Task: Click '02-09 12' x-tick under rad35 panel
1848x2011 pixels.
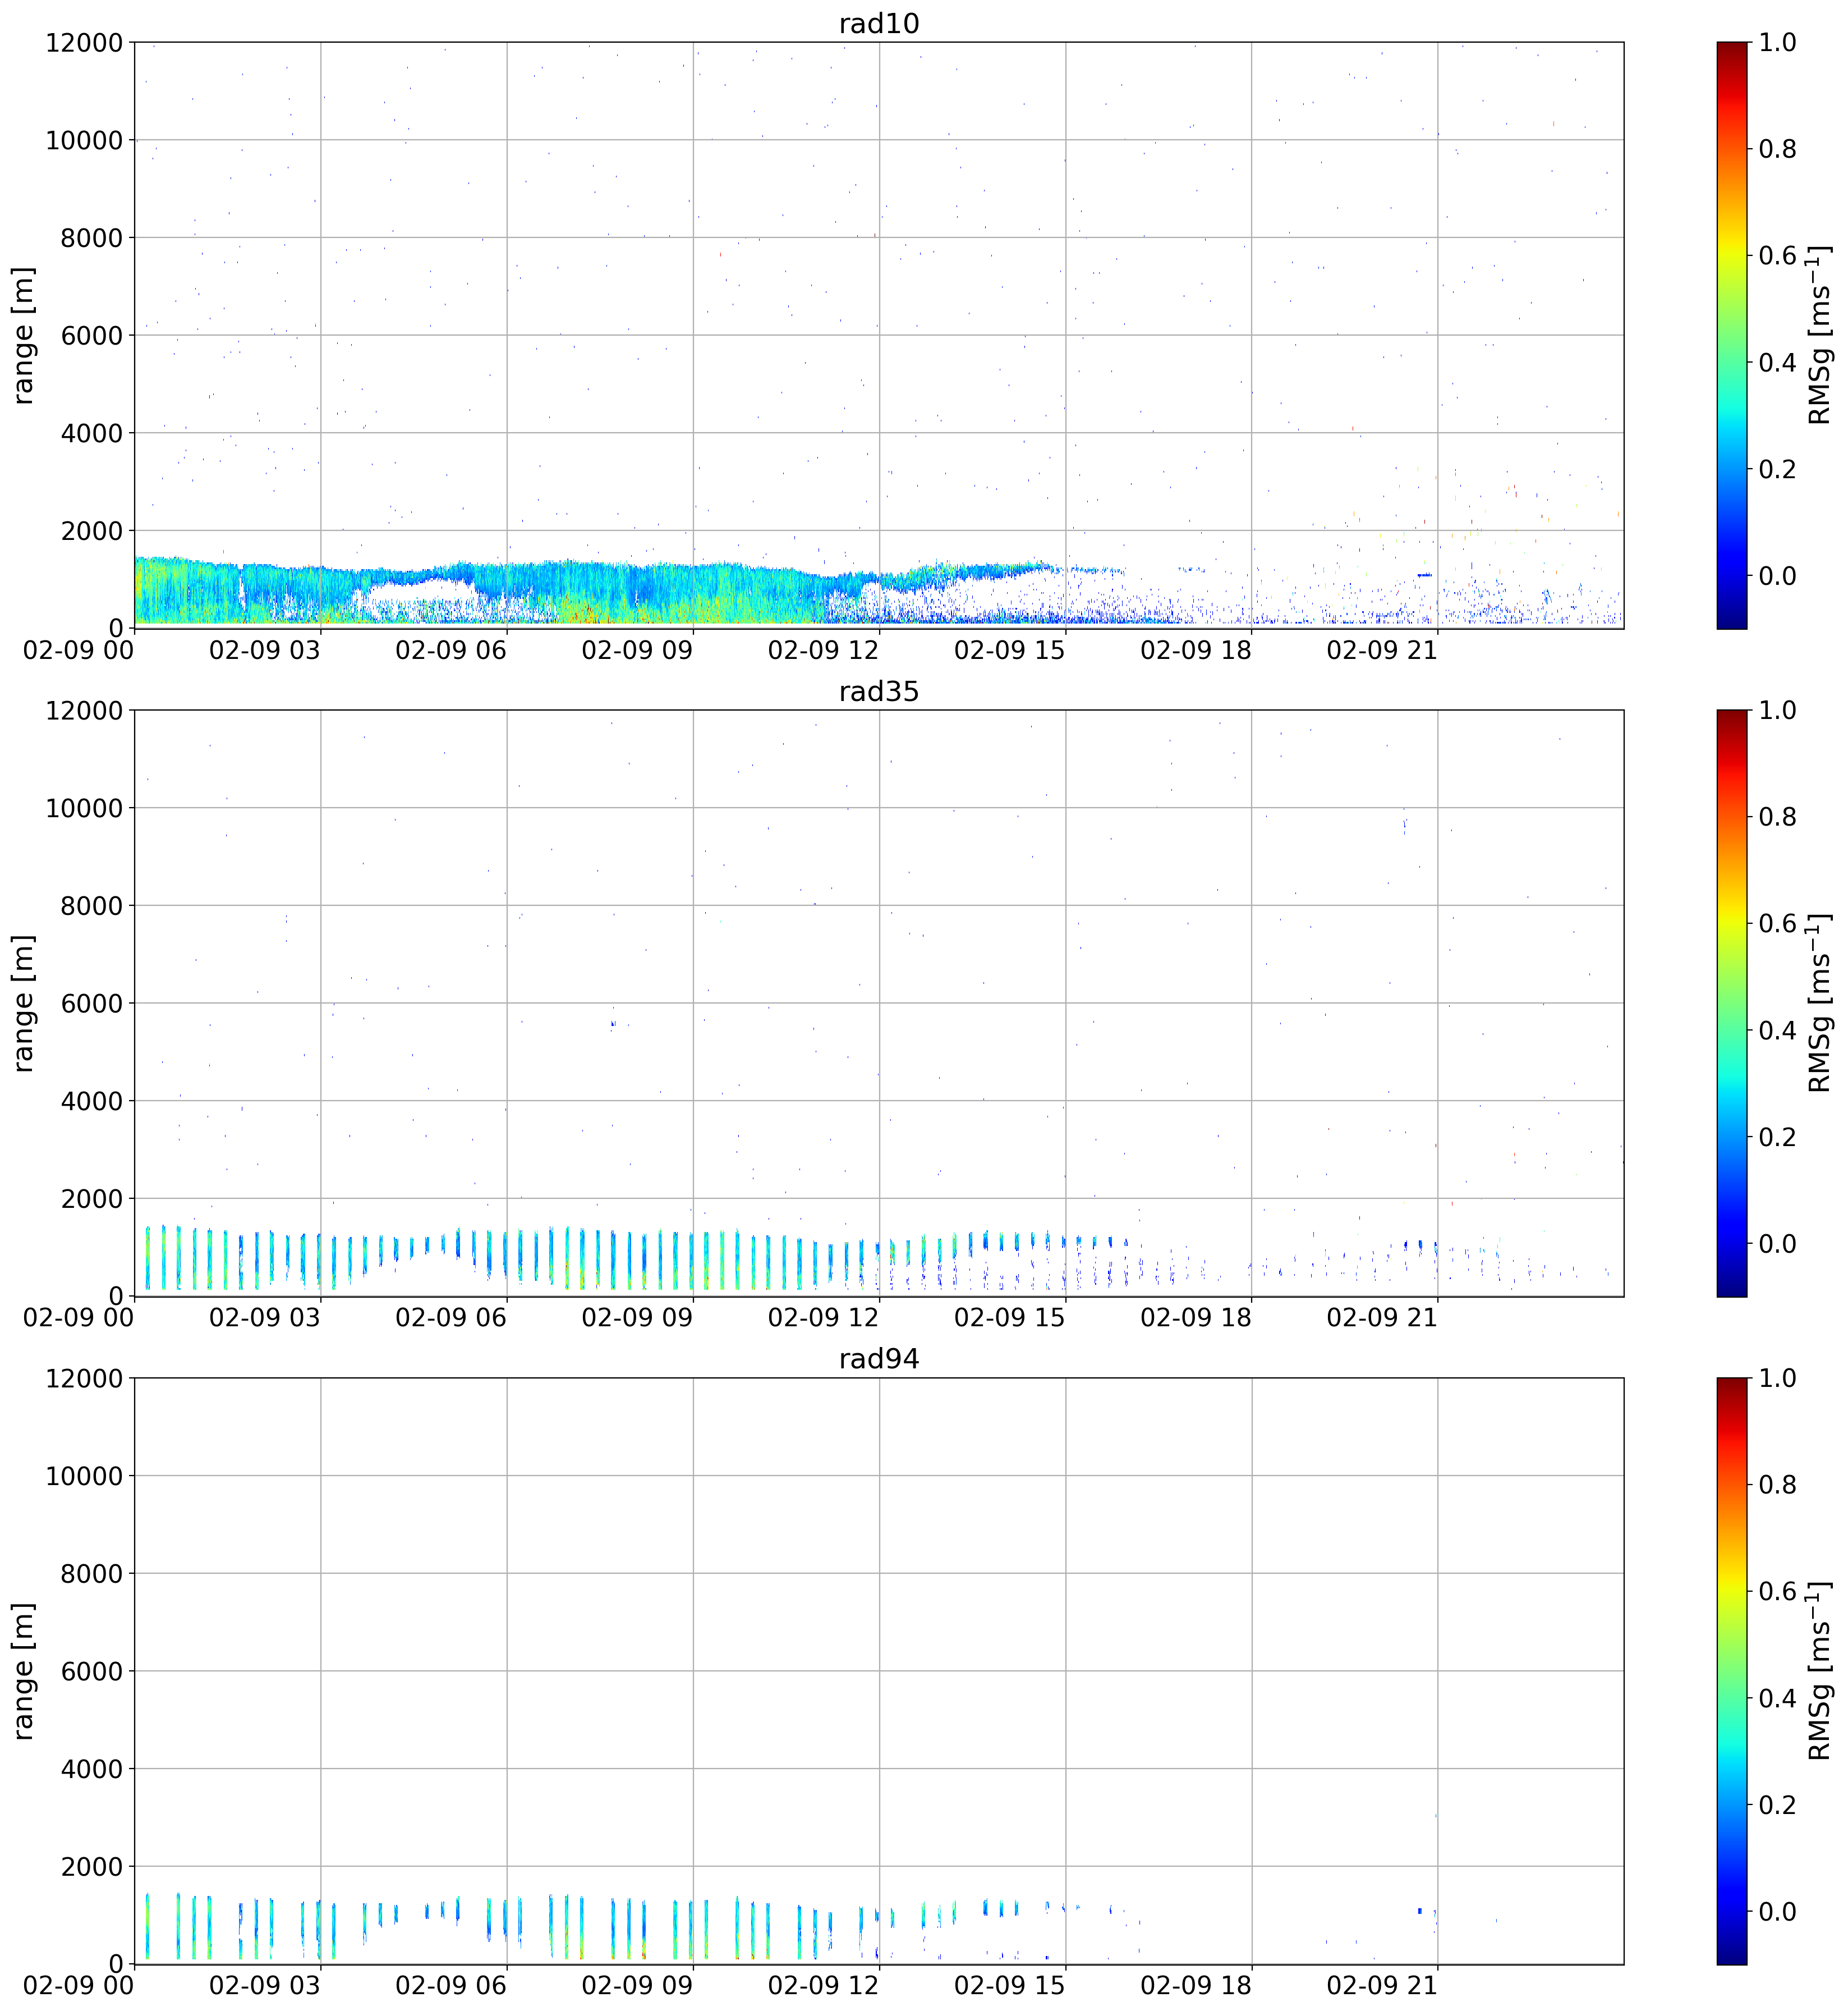Action: 824,1318
